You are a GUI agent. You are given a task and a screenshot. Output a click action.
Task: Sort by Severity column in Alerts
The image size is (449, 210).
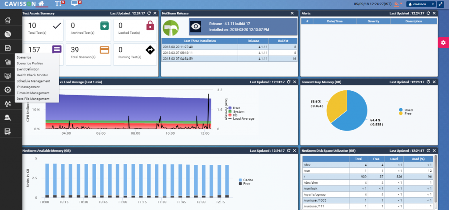373,21
